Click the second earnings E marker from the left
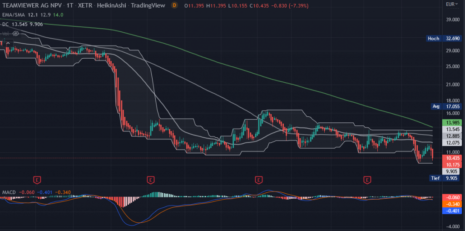This screenshot has height=231, width=465. [150, 179]
